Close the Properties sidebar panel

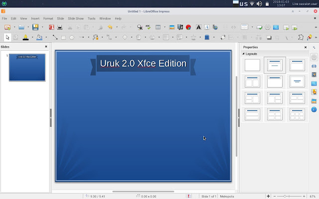[306, 47]
